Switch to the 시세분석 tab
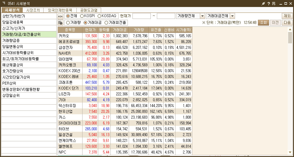 (12, 10)
